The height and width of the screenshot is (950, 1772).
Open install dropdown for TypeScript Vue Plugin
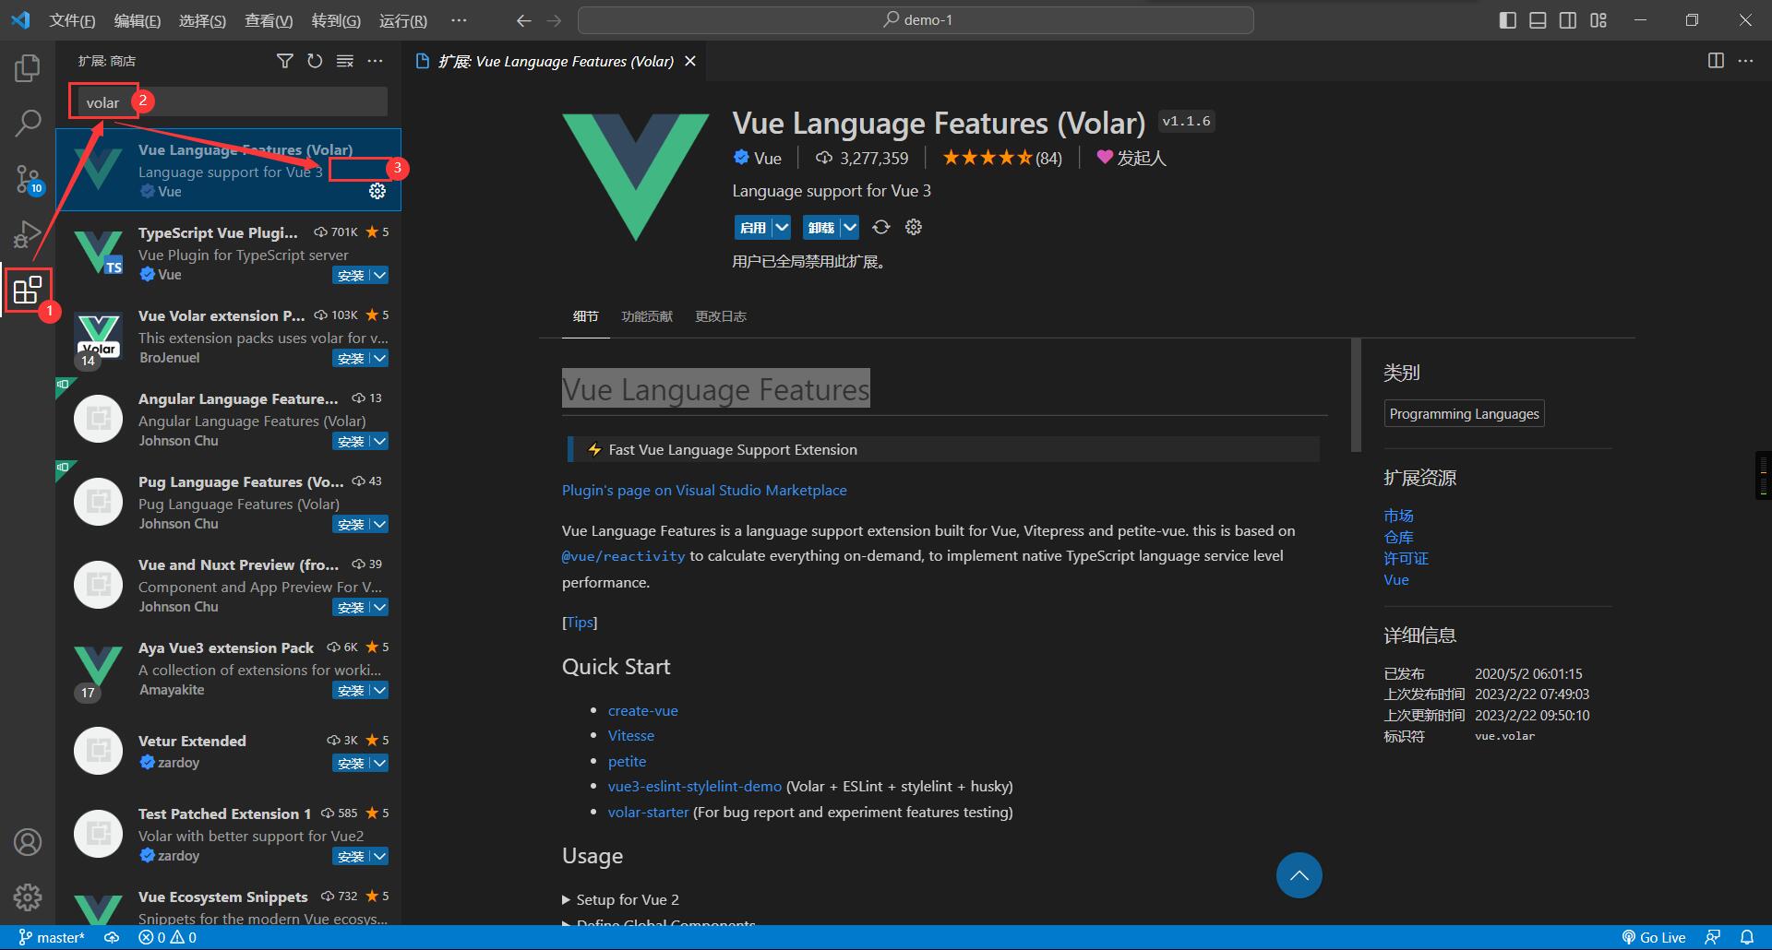pos(379,275)
